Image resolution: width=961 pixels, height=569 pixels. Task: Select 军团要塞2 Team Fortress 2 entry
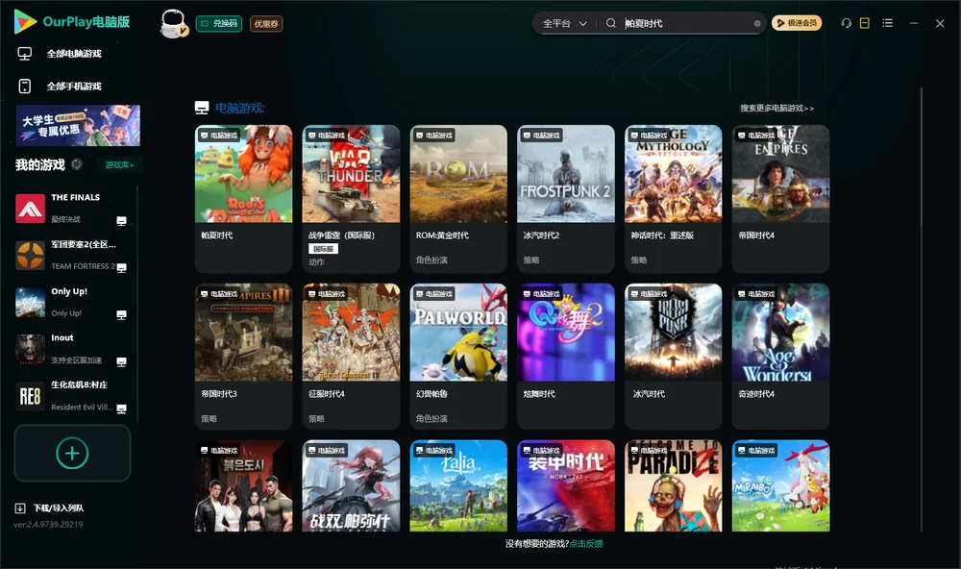click(x=72, y=256)
